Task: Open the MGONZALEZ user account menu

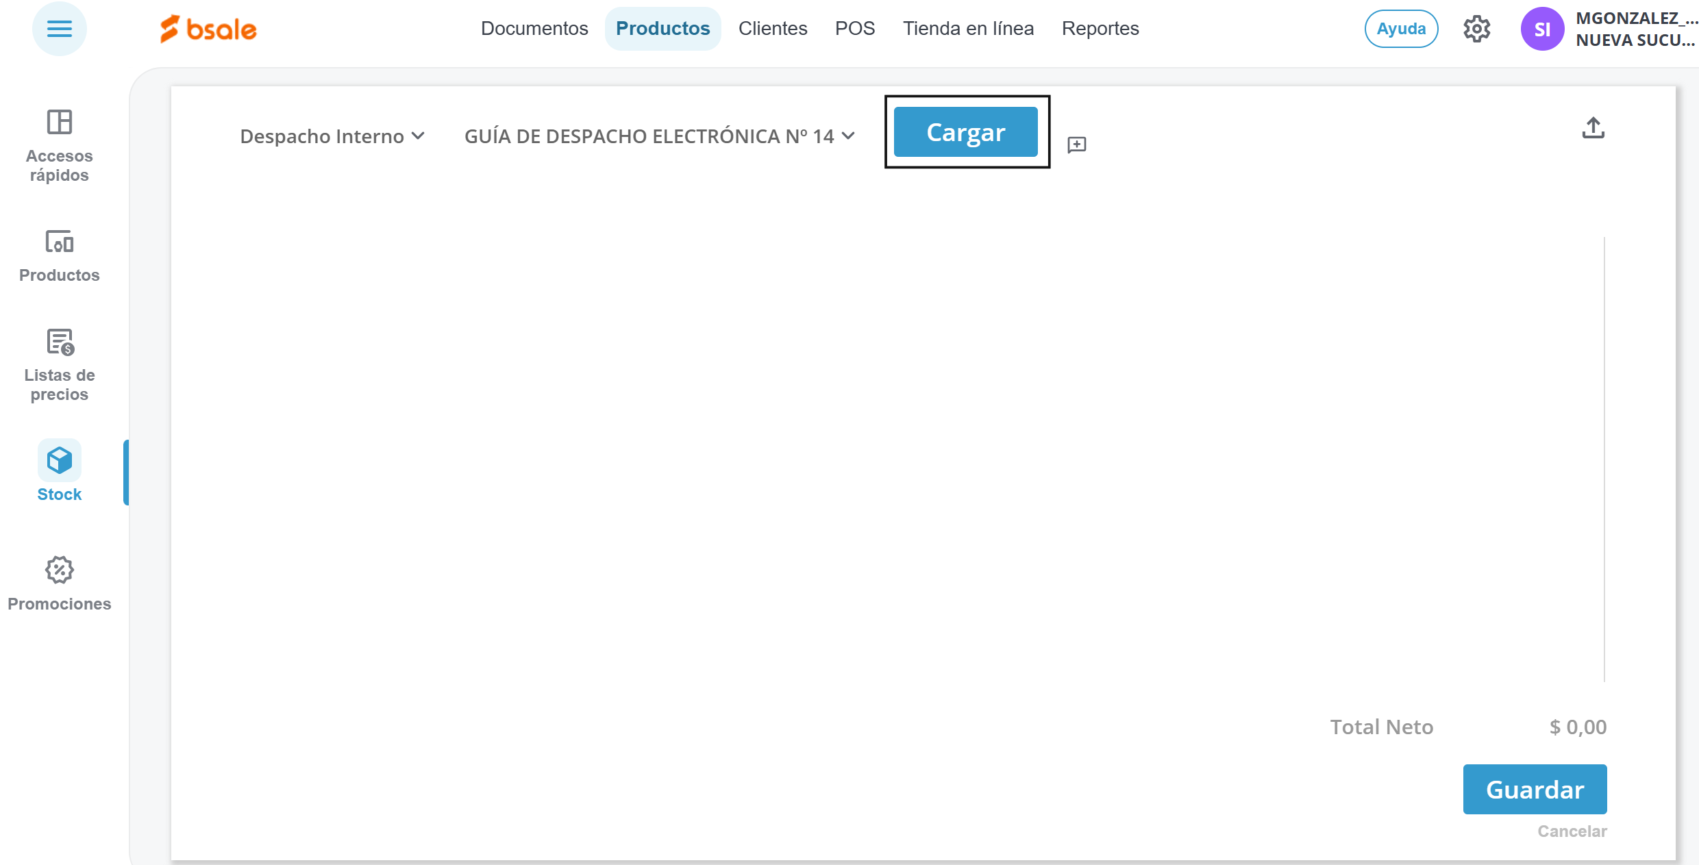Action: pos(1635,29)
